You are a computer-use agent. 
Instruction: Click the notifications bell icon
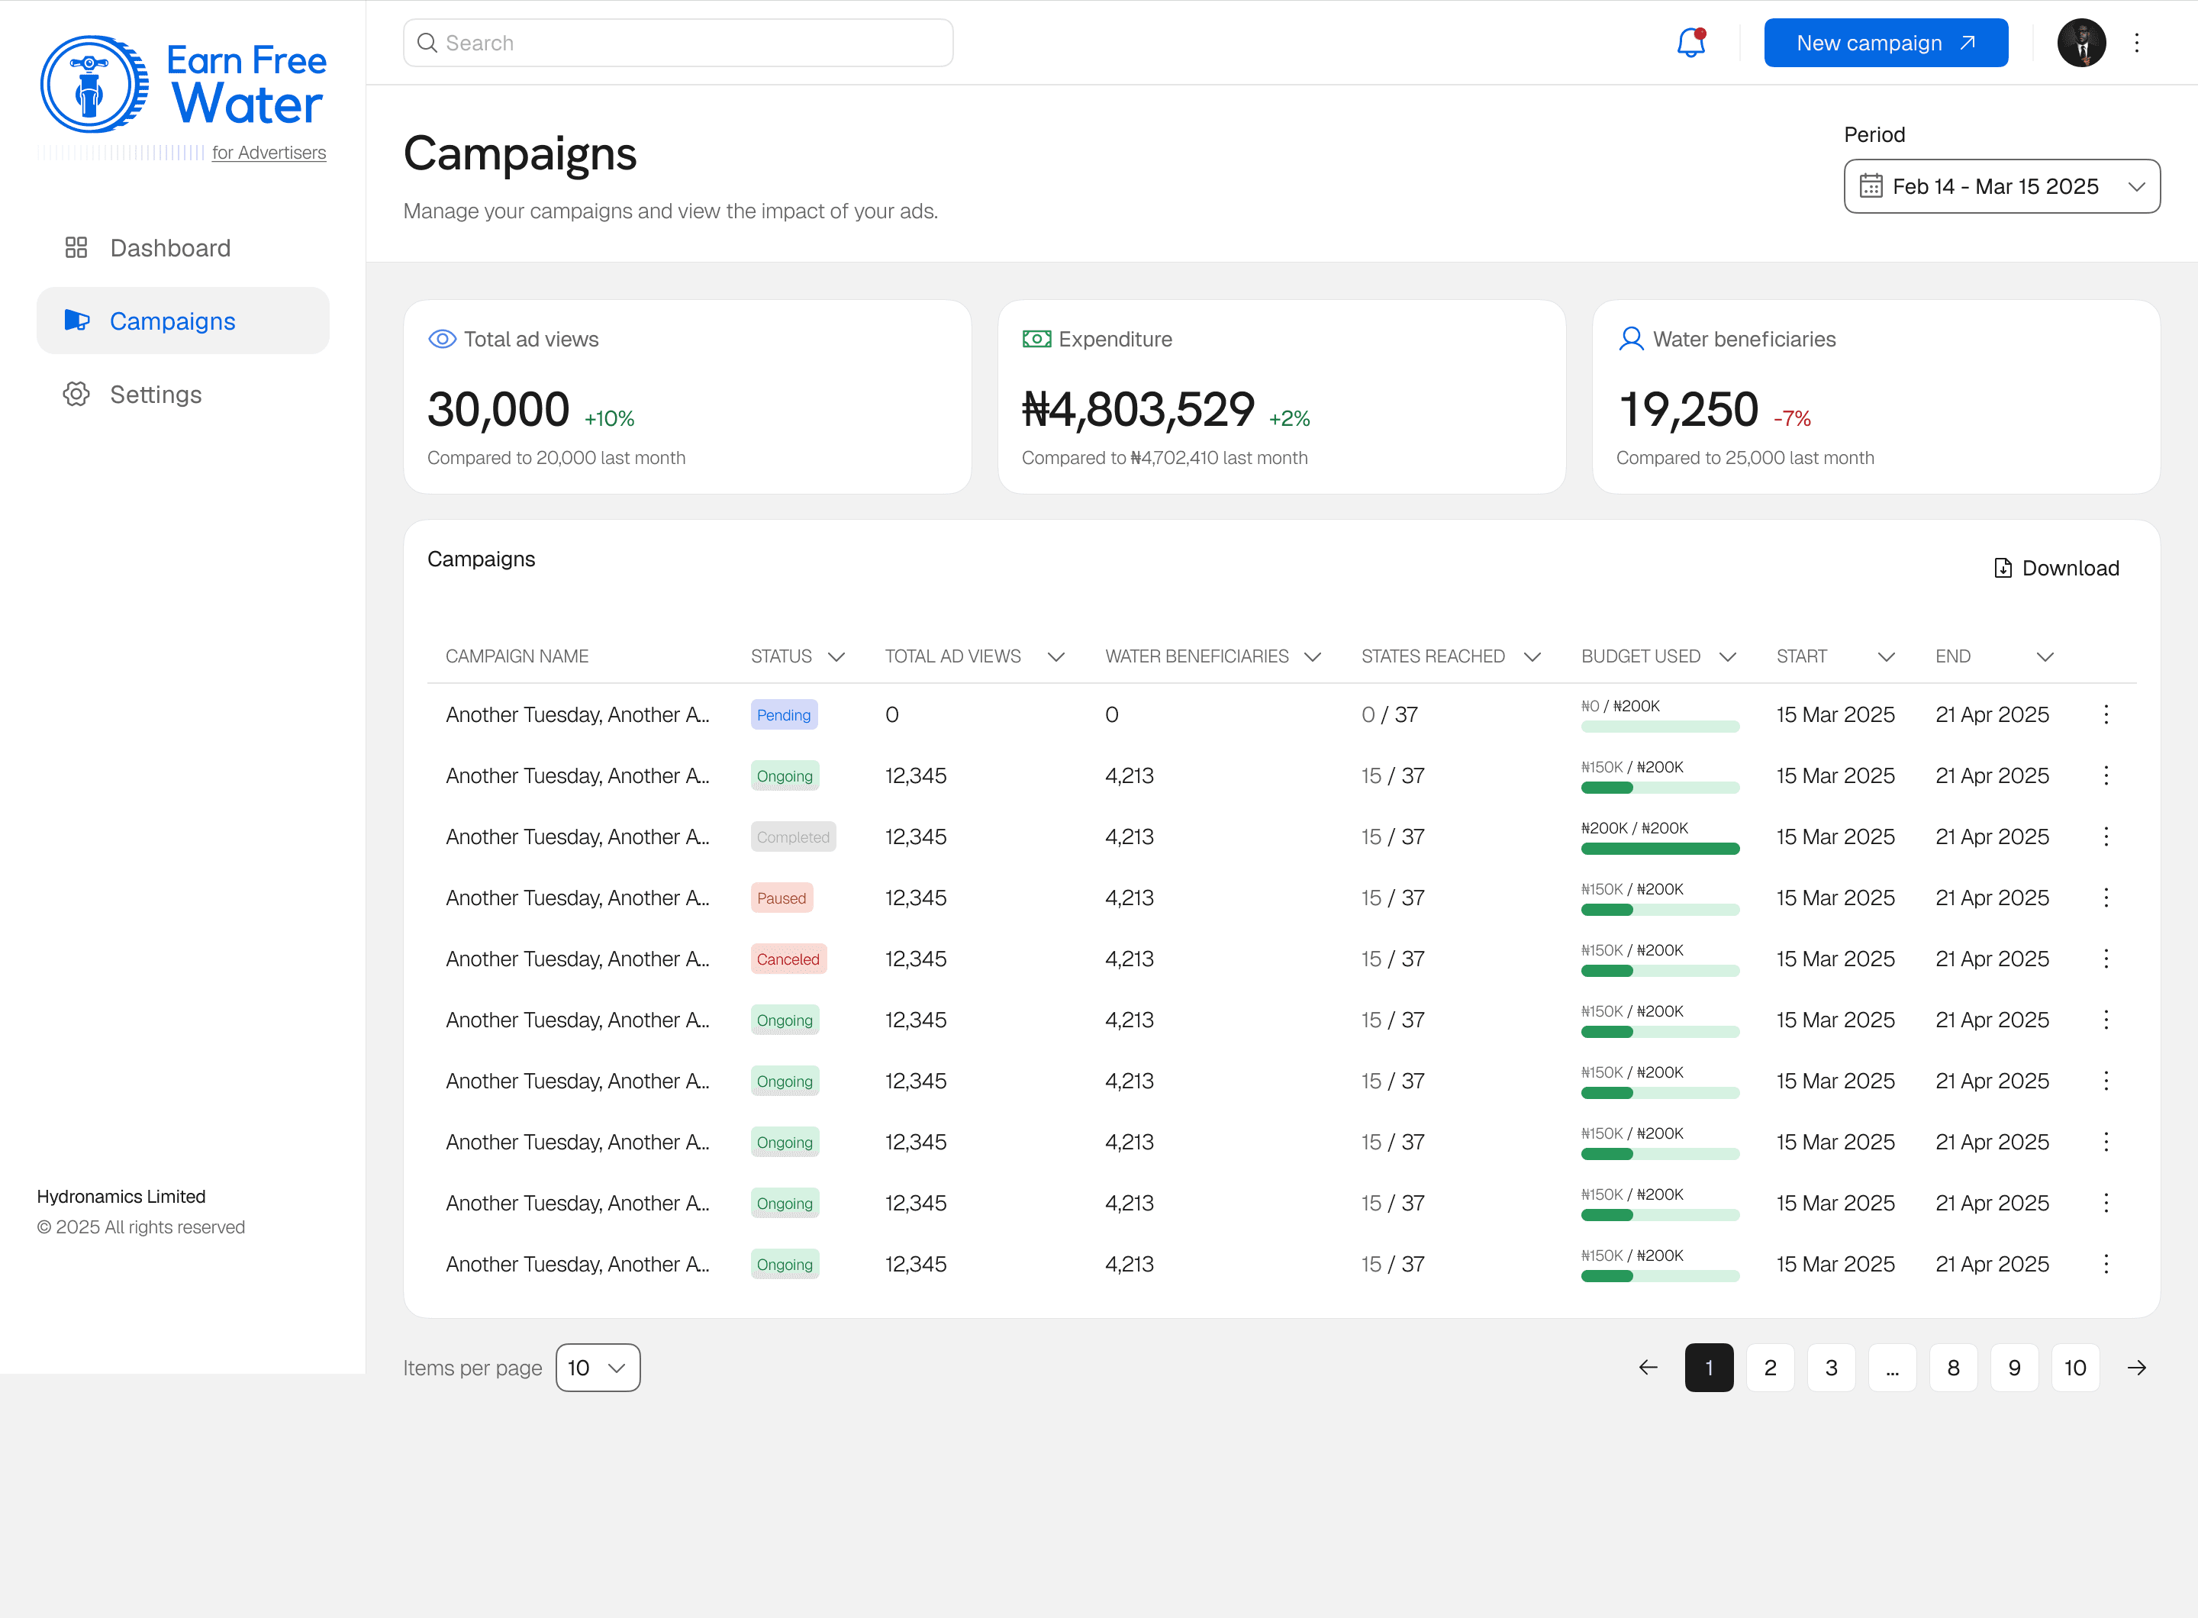1690,43
